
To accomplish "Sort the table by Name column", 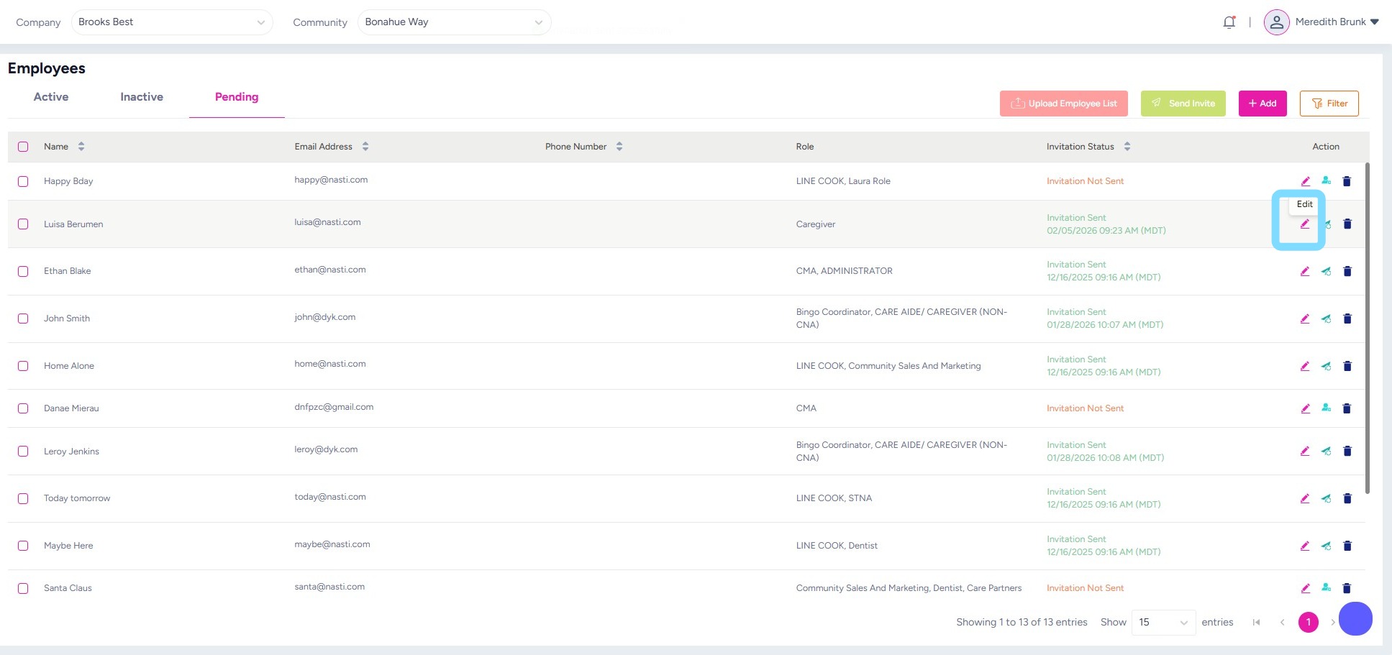I will pyautogui.click(x=81, y=147).
